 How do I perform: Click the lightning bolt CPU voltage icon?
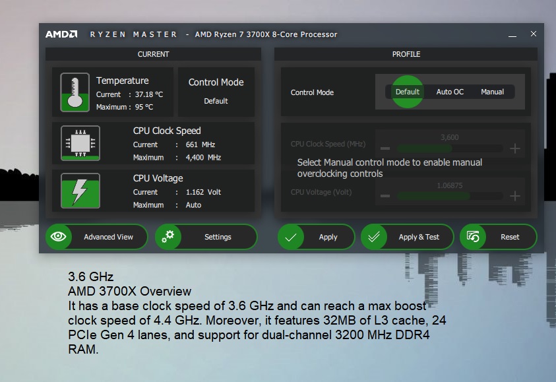(x=80, y=191)
